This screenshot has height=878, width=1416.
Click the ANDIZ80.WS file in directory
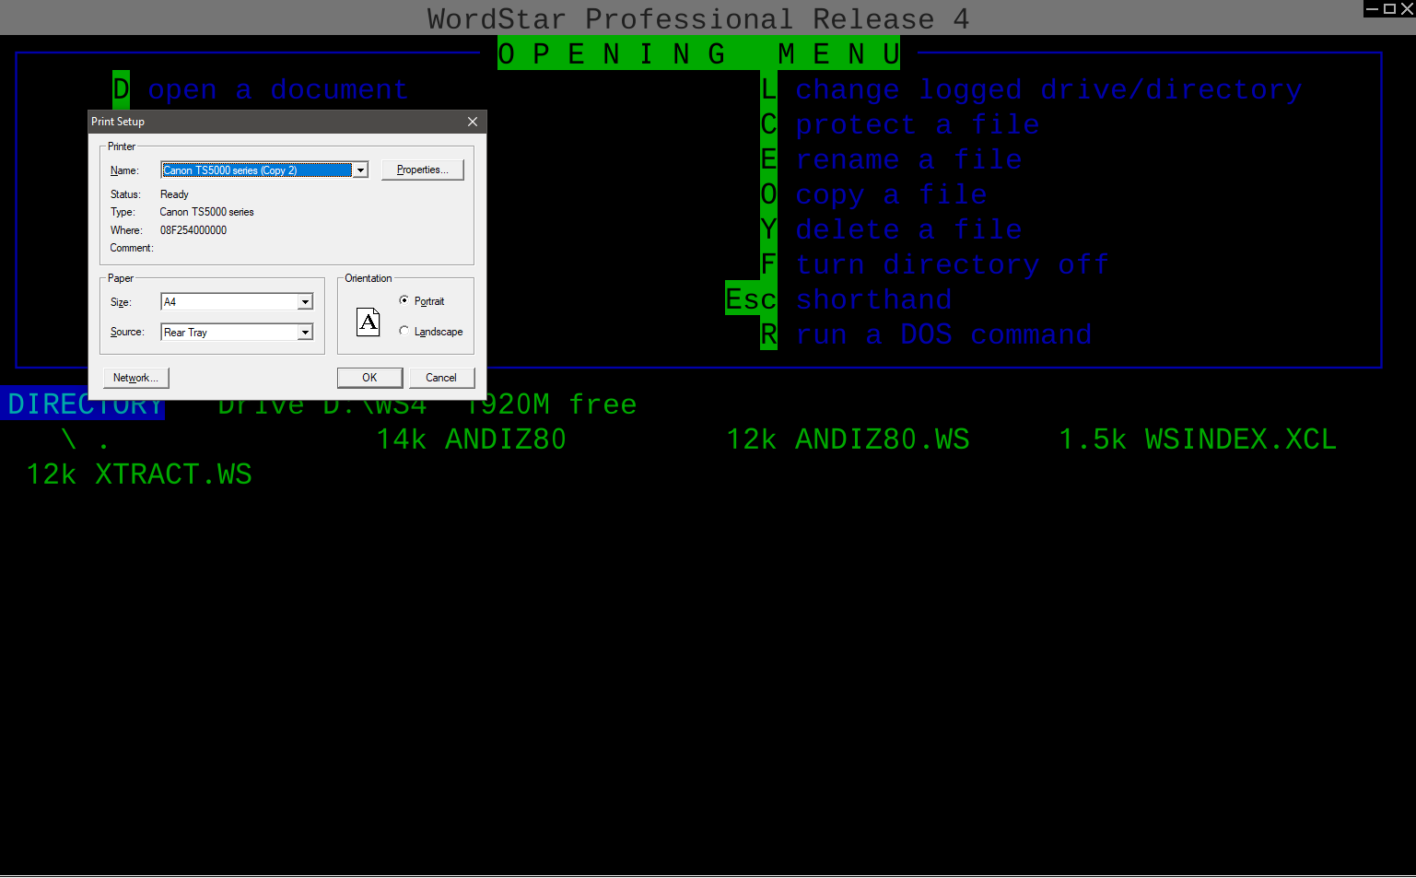(882, 439)
